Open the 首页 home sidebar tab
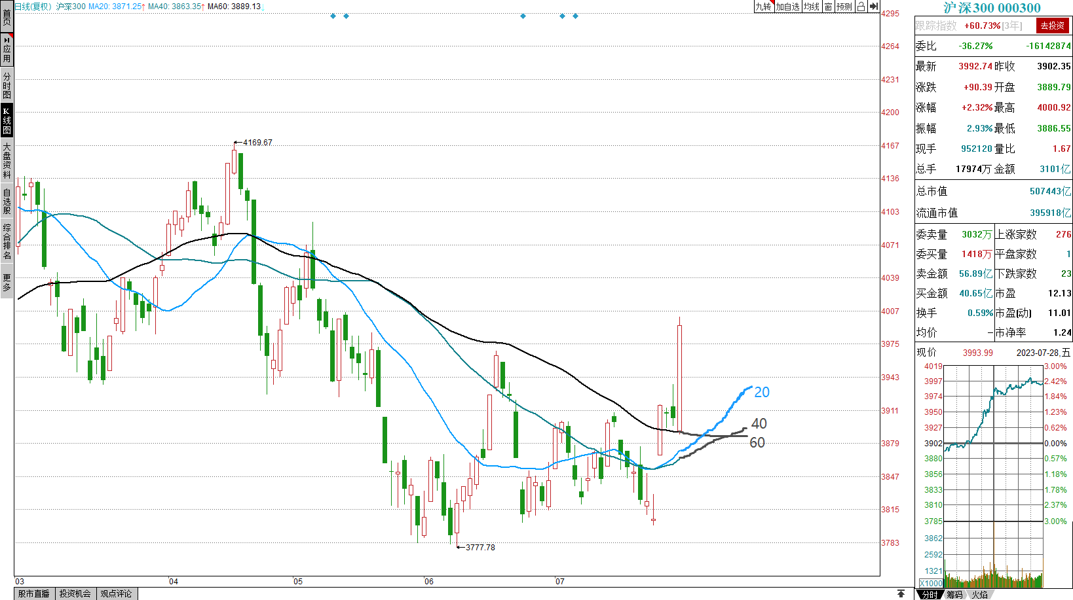 (7, 16)
